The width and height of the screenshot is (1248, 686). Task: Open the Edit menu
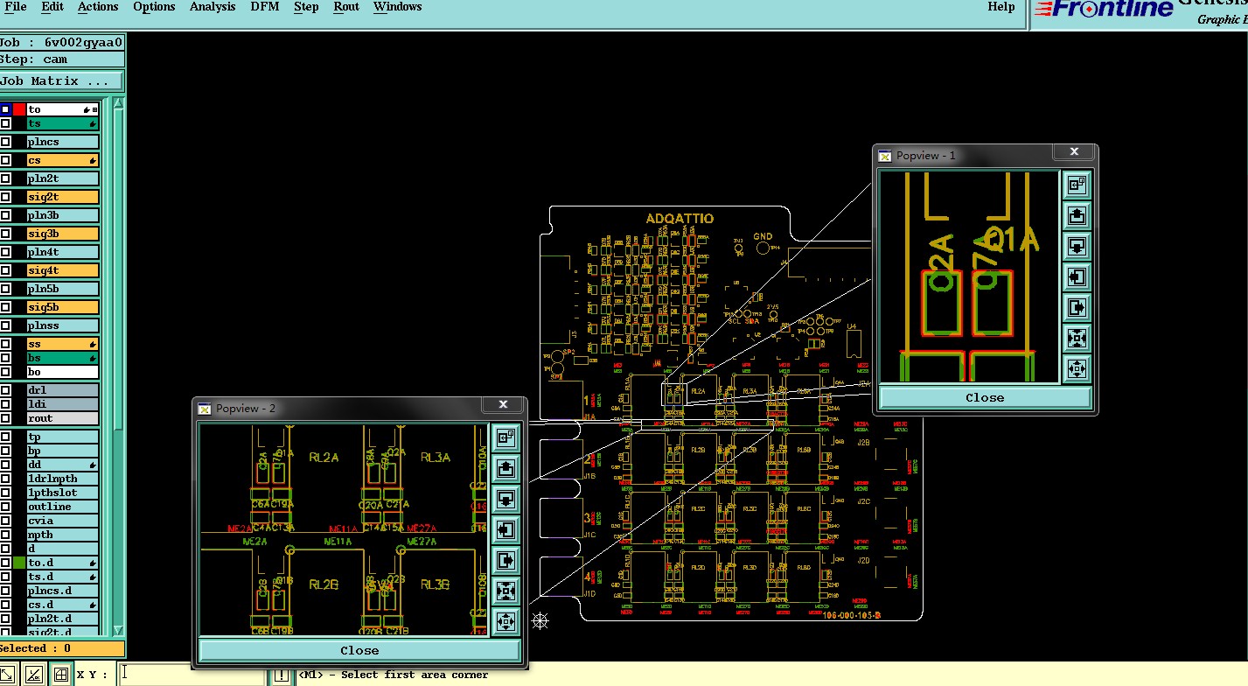[52, 7]
